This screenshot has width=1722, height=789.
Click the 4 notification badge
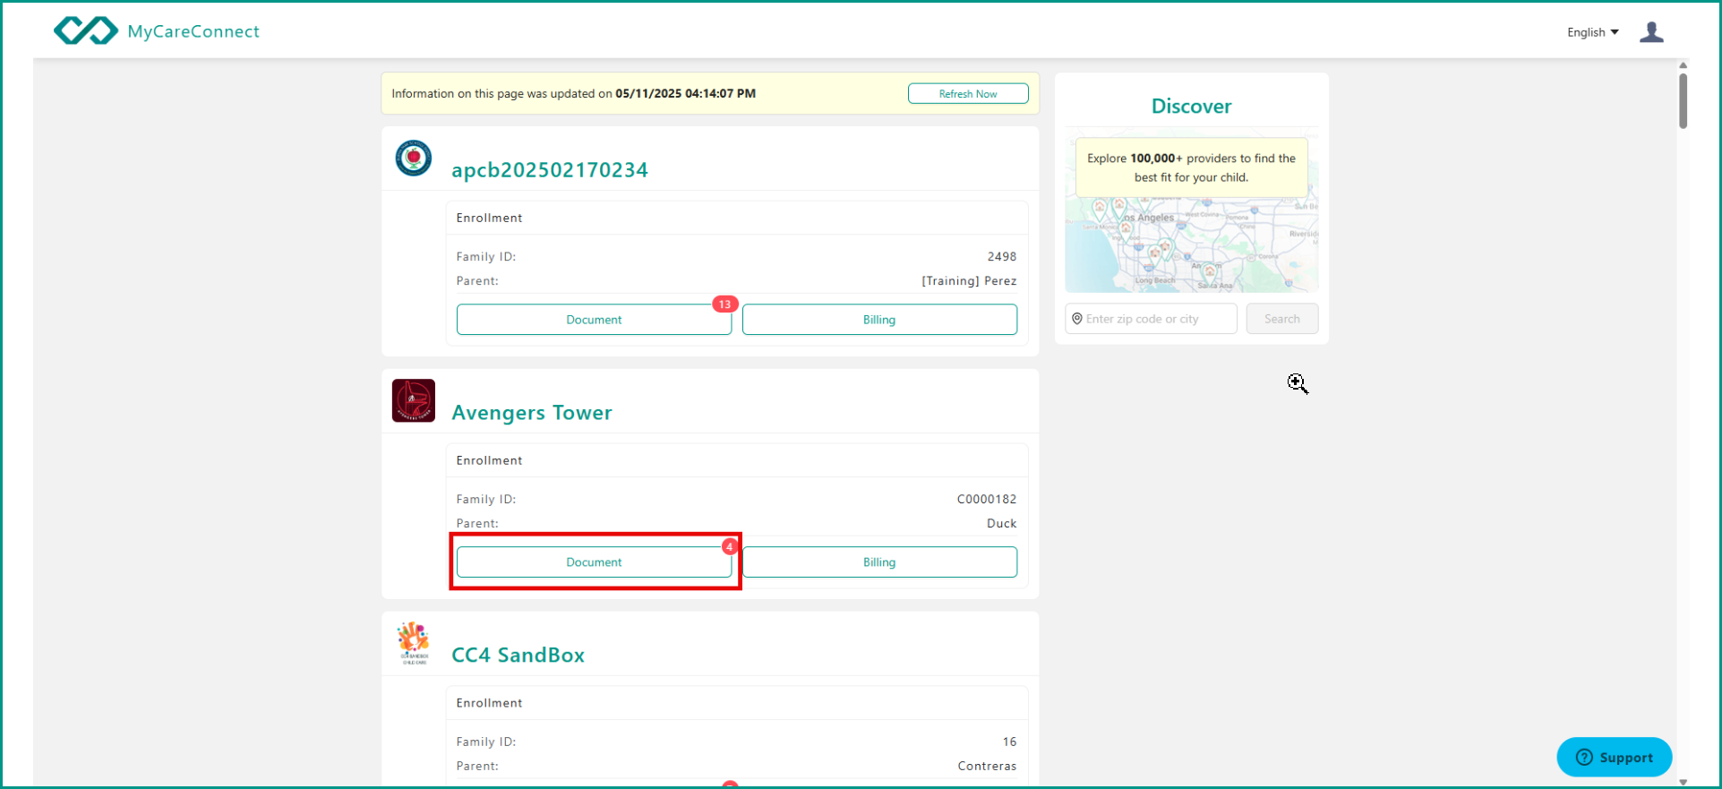coord(730,547)
